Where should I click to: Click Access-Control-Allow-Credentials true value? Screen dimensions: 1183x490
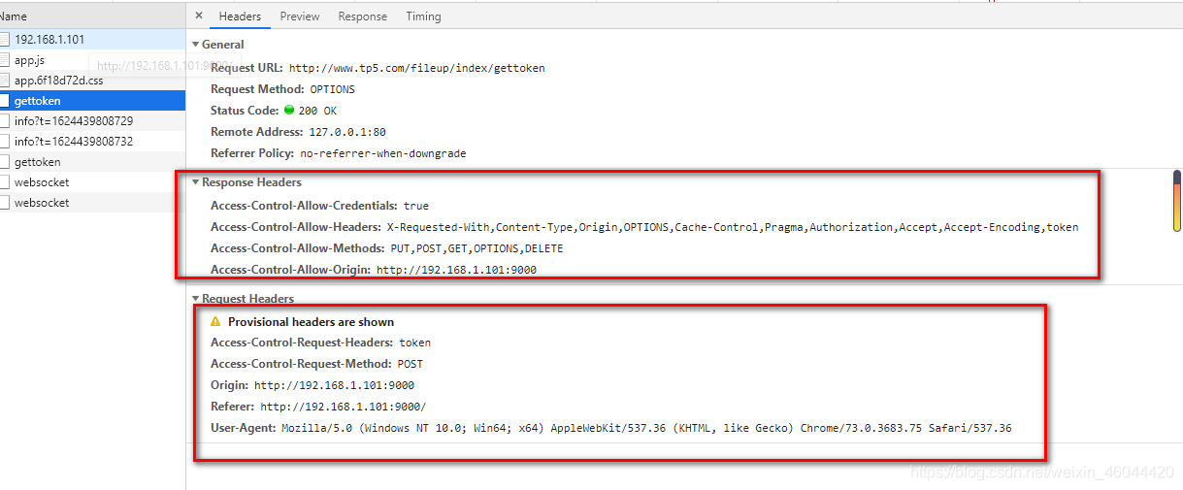pyautogui.click(x=416, y=206)
